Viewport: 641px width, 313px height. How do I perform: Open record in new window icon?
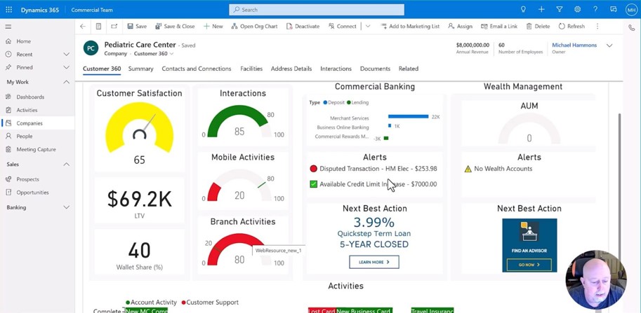pyautogui.click(x=114, y=26)
